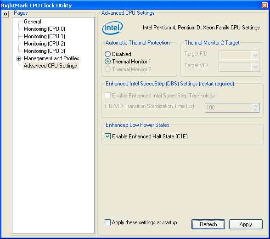Select the Management and Profiles tree item
270x239 pixels.
51,58
